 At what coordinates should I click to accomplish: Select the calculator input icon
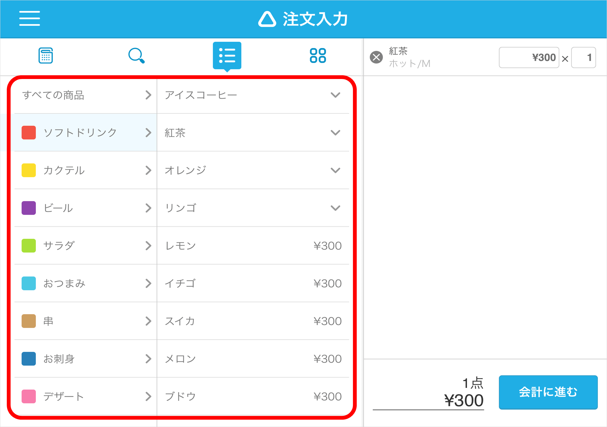[x=46, y=56]
